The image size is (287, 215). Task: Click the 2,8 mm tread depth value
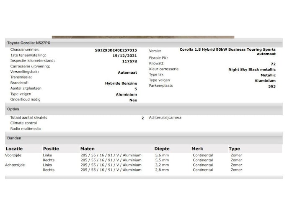162,170
